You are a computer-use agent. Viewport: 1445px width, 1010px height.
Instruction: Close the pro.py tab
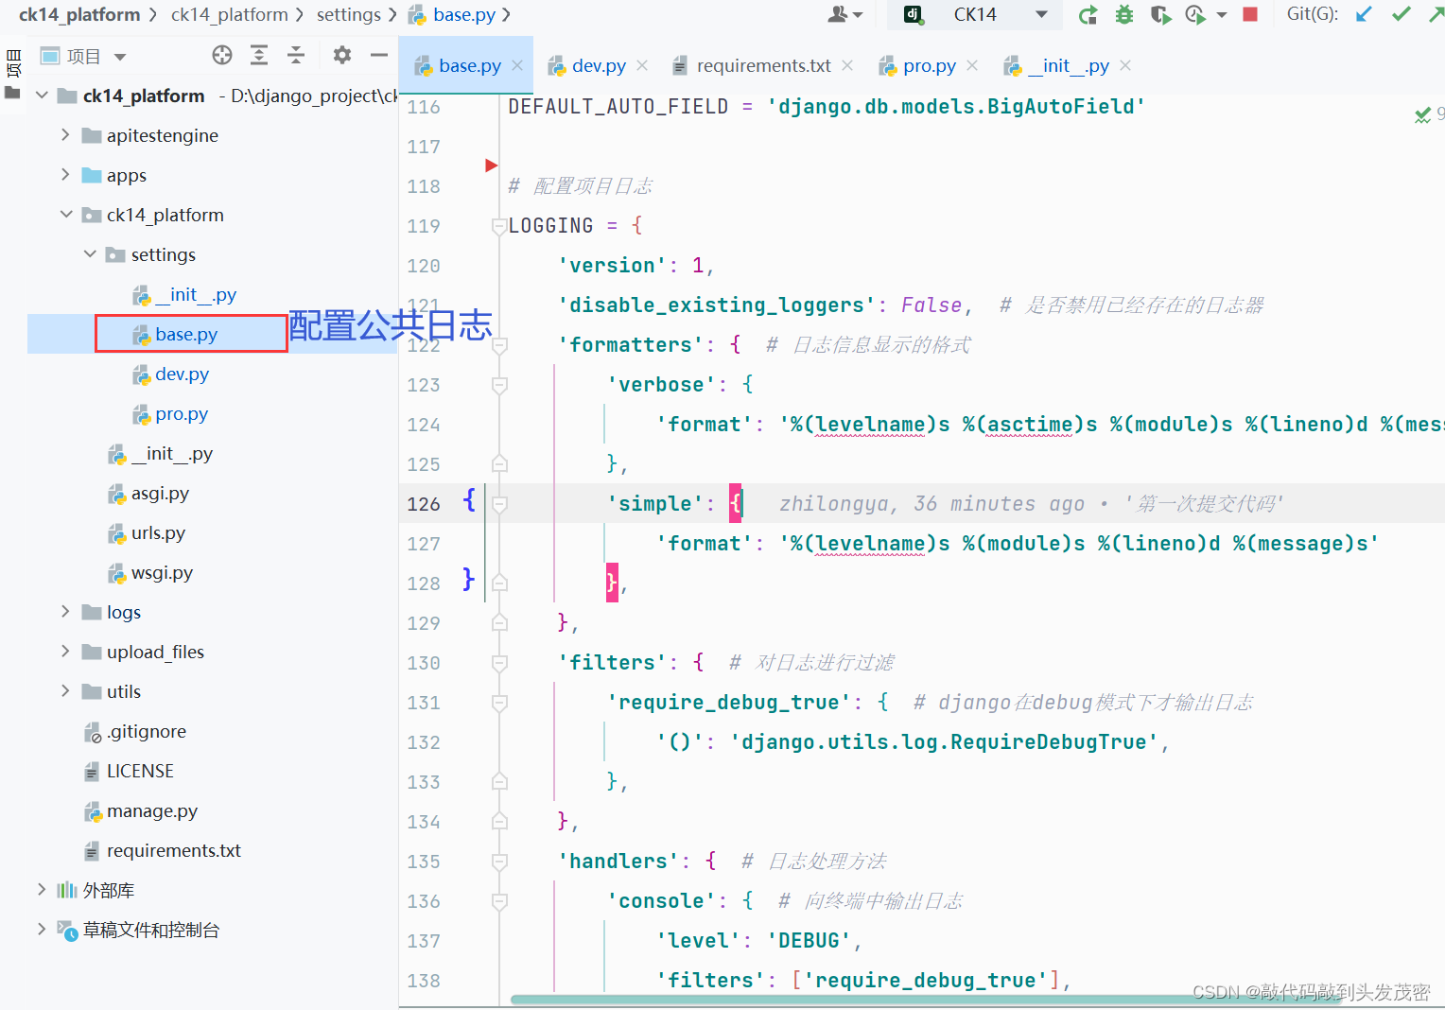972,65
